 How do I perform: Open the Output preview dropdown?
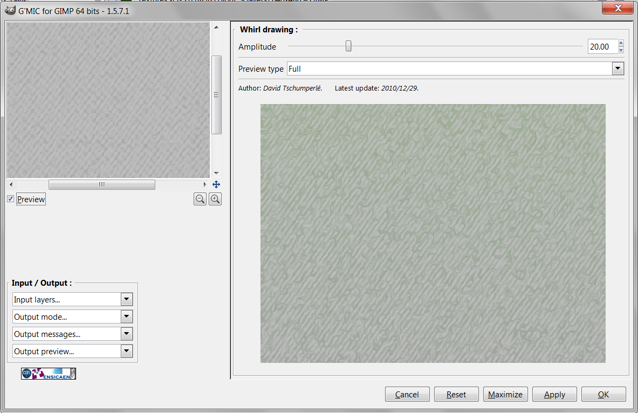coord(126,351)
